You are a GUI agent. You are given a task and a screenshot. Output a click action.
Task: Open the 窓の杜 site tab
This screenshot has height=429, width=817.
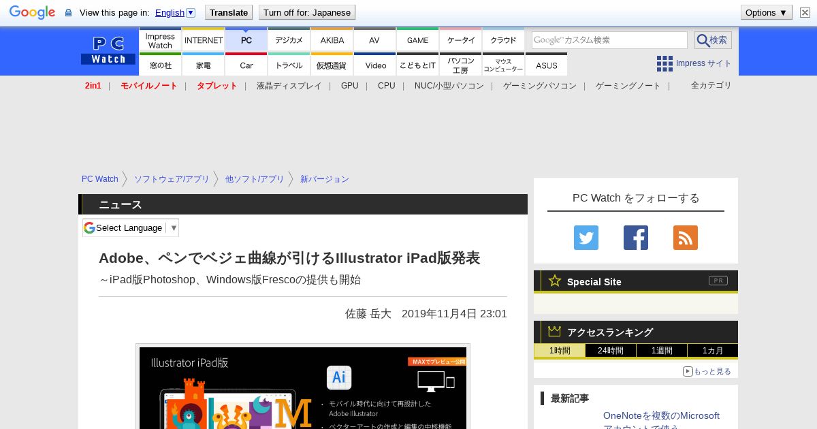tap(160, 65)
